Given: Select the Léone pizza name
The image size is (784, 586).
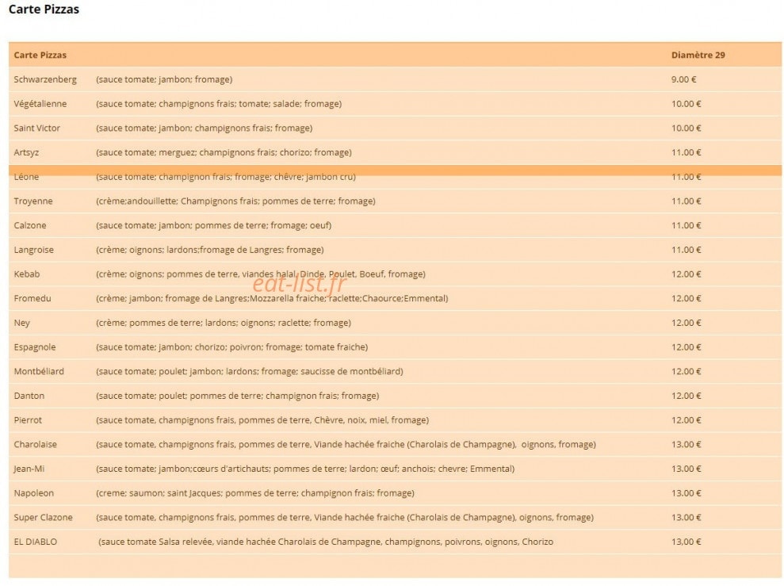Looking at the screenshot, I should coord(26,177).
